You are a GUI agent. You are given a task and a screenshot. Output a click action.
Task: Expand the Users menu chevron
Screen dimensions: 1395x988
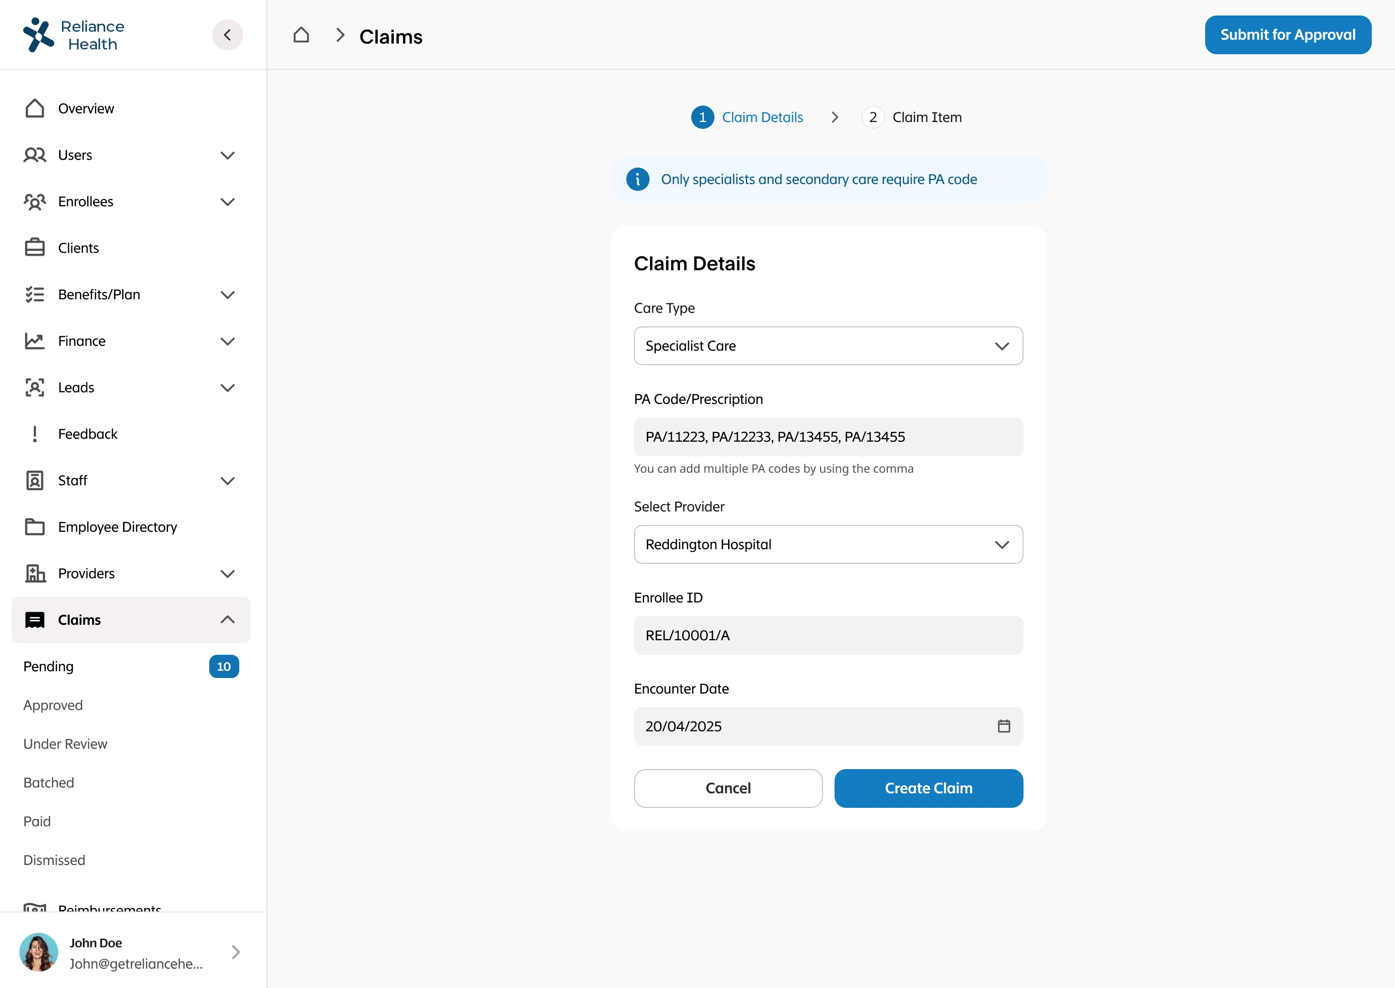click(228, 155)
